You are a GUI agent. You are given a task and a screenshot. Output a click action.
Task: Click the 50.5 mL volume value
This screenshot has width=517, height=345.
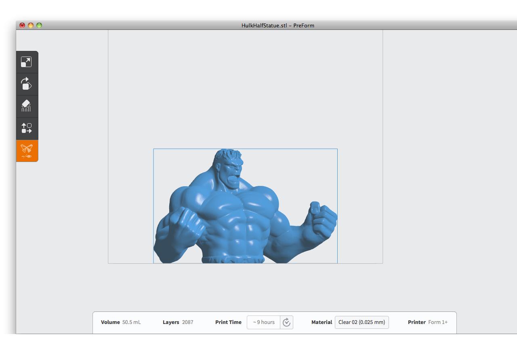point(132,322)
